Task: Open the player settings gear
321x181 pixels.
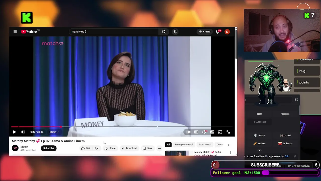Action: 204,132
